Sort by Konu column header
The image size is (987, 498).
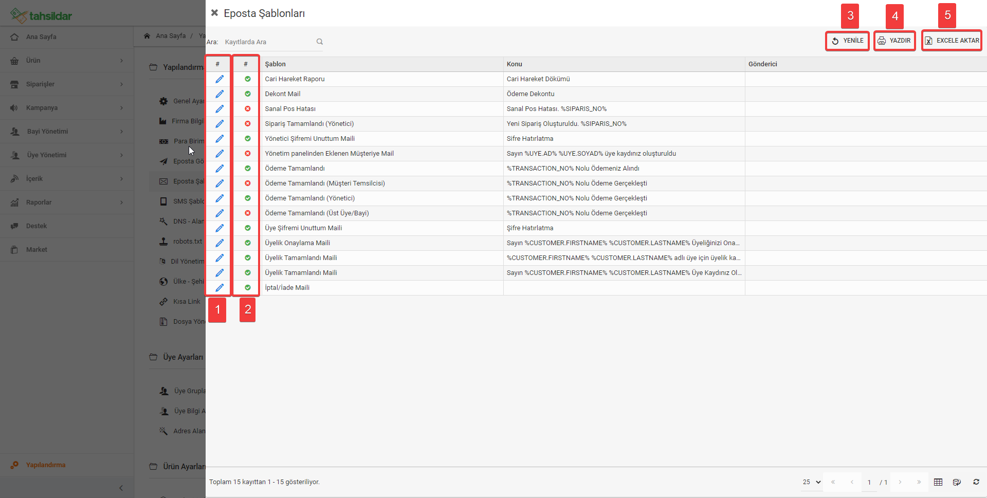pos(624,64)
